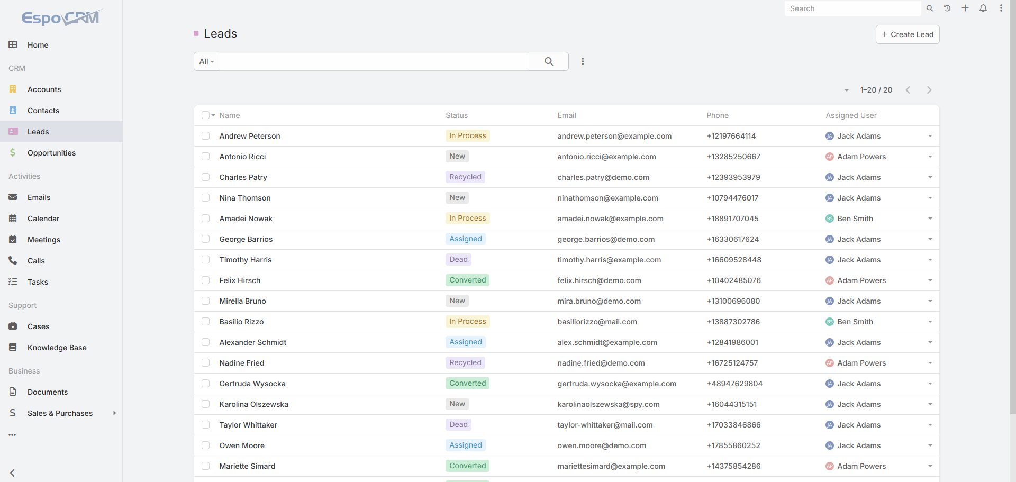Select the Nadine Fried lead checkbox
1016x482 pixels.
(x=205, y=363)
